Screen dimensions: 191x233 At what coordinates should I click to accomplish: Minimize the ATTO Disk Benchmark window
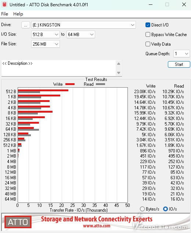(x=151, y=4)
